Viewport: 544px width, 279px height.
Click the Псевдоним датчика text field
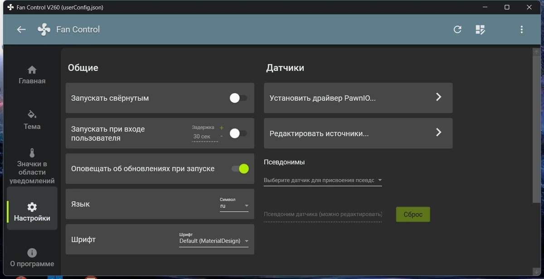323,214
